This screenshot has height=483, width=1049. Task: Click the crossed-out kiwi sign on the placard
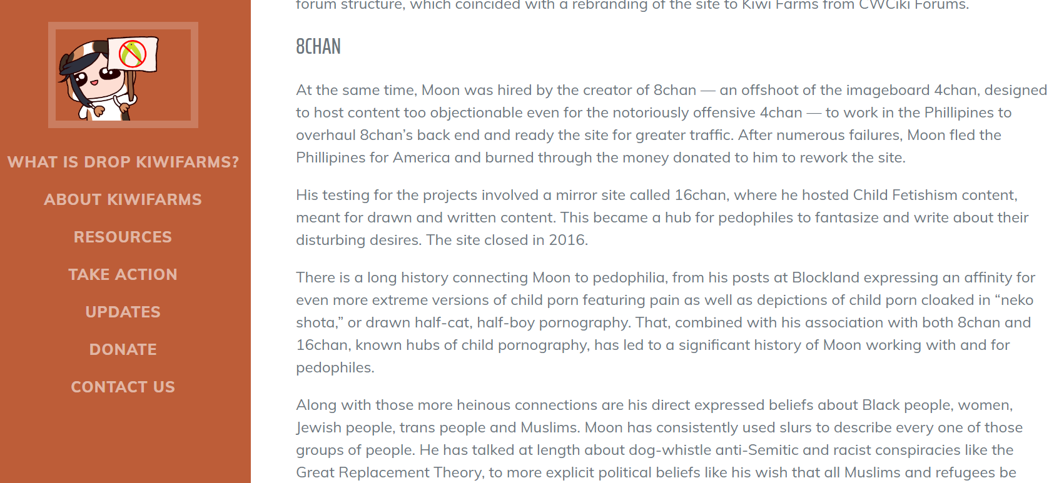coord(133,54)
